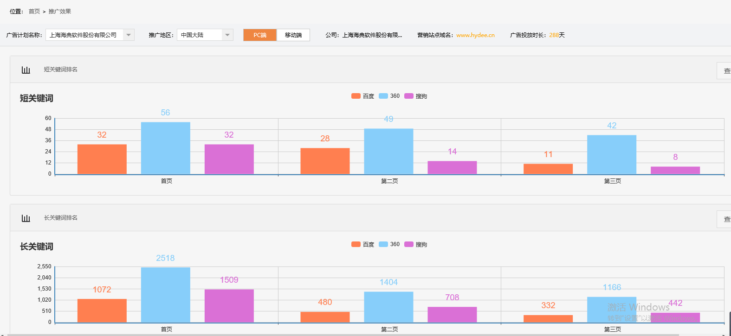Screen dimensions: 731x336
Task: Click the long keyword ranking chart icon
Action: [26, 218]
